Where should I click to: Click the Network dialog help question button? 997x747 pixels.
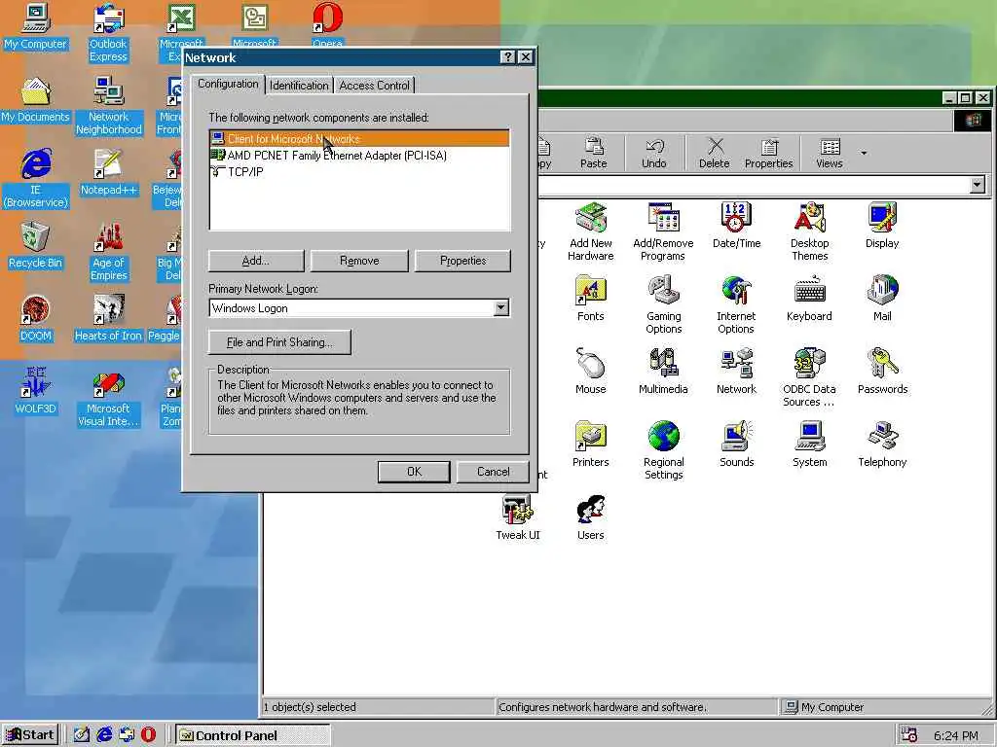coord(507,57)
